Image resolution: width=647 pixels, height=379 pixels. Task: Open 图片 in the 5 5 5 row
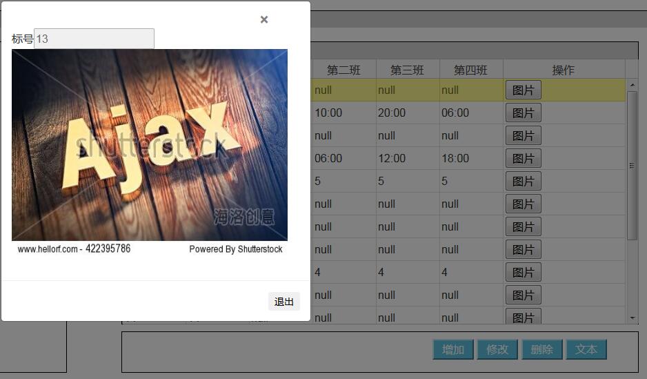point(524,182)
